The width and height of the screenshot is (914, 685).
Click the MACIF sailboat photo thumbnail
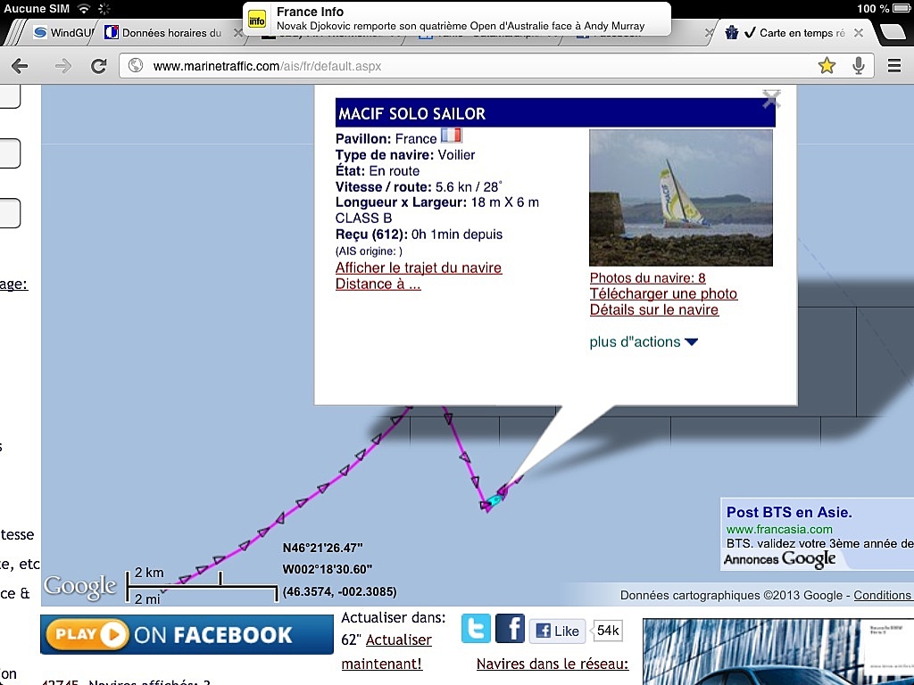(x=681, y=198)
